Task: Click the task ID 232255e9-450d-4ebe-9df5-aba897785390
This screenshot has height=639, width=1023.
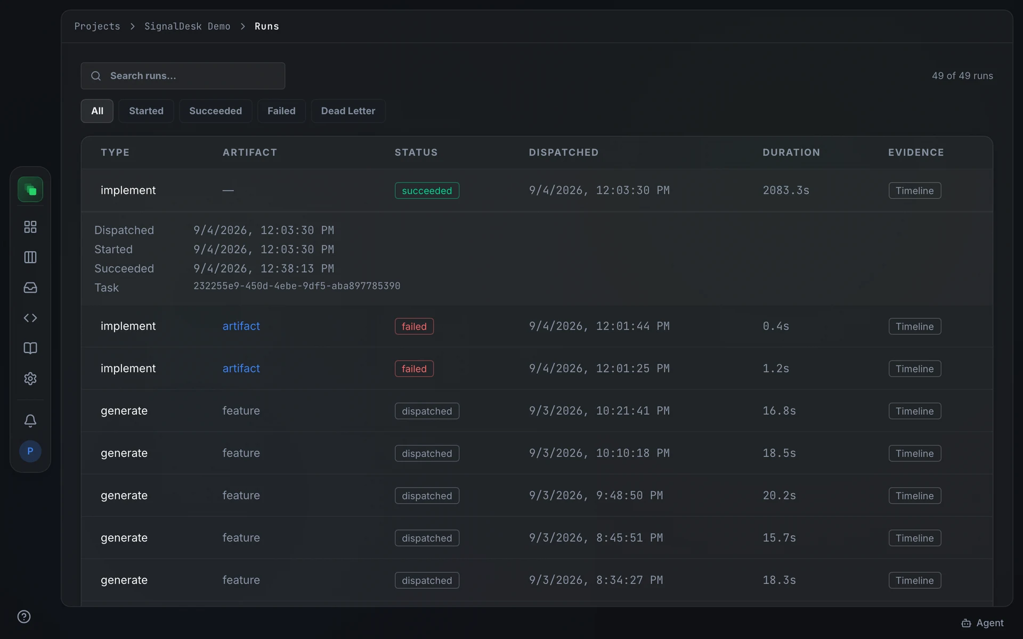Action: coord(297,286)
